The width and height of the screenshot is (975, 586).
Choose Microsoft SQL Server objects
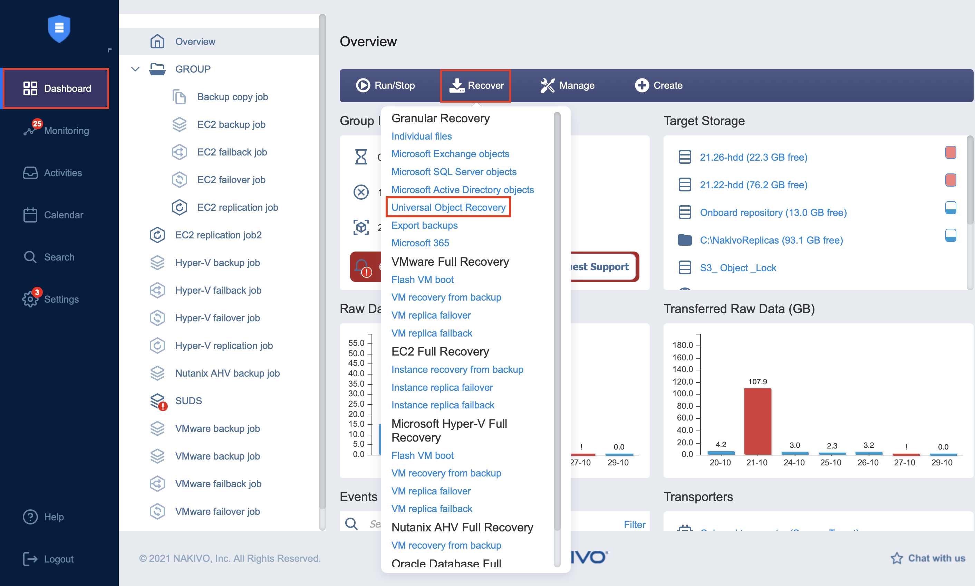click(454, 172)
